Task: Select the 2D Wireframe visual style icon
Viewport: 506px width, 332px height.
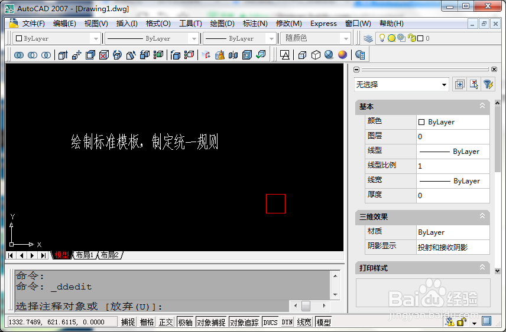Action: 285,55
